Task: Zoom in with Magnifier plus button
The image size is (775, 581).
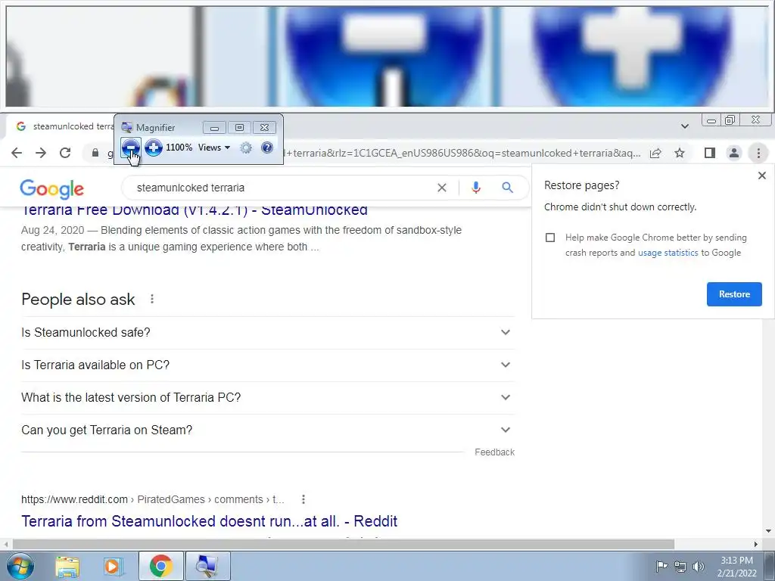Action: [x=153, y=148]
